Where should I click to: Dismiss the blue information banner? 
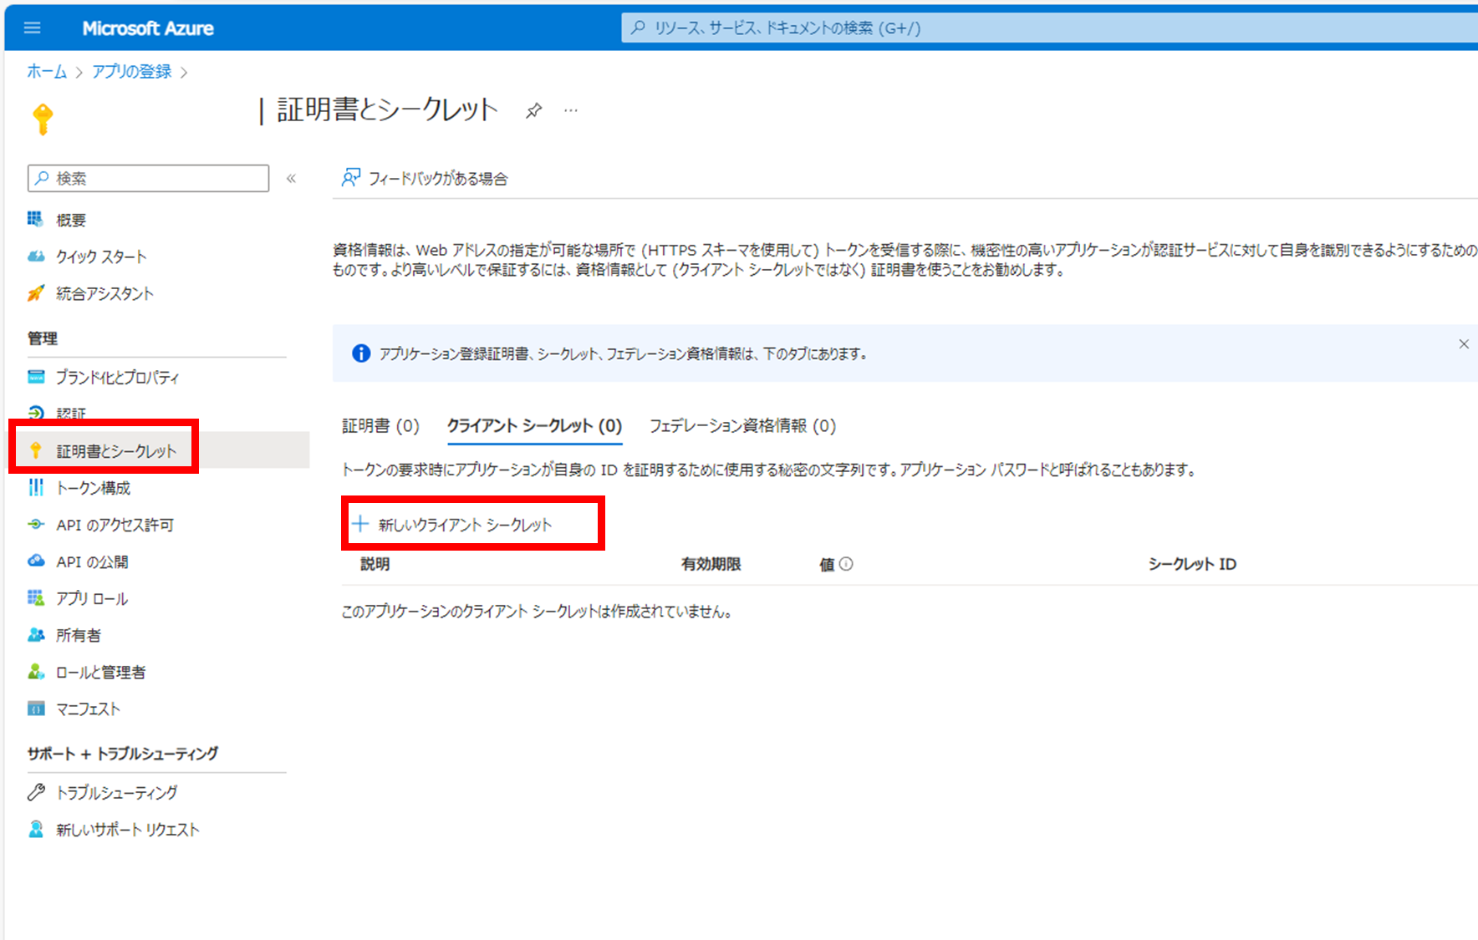(x=1464, y=344)
